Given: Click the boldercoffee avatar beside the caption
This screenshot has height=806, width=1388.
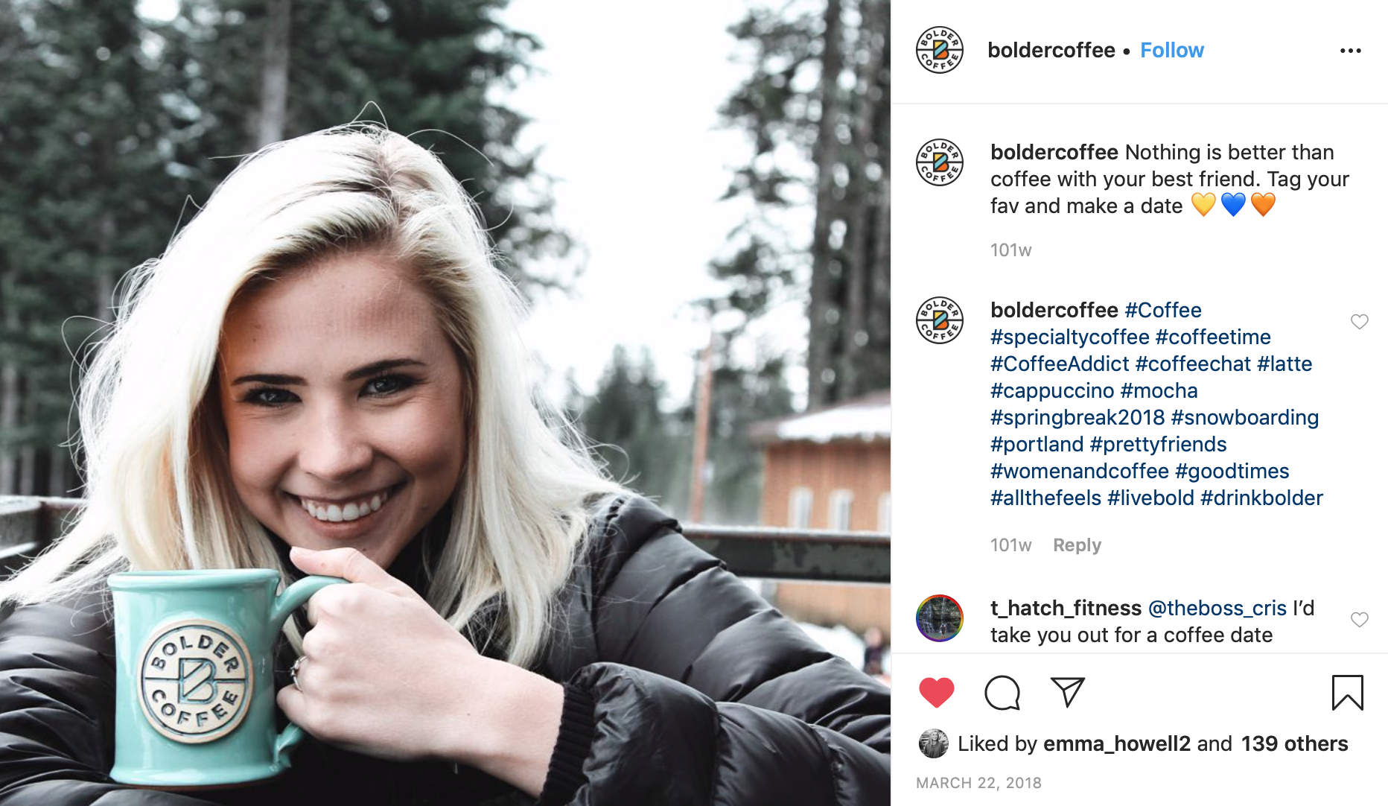Looking at the screenshot, I should [940, 162].
